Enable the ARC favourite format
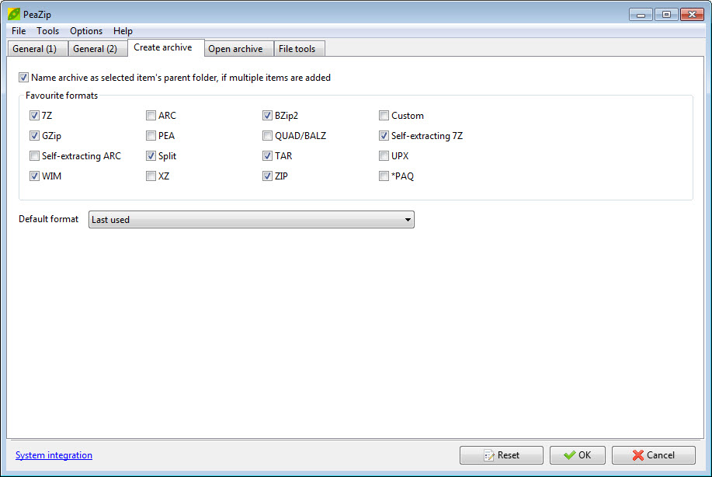 coord(151,116)
